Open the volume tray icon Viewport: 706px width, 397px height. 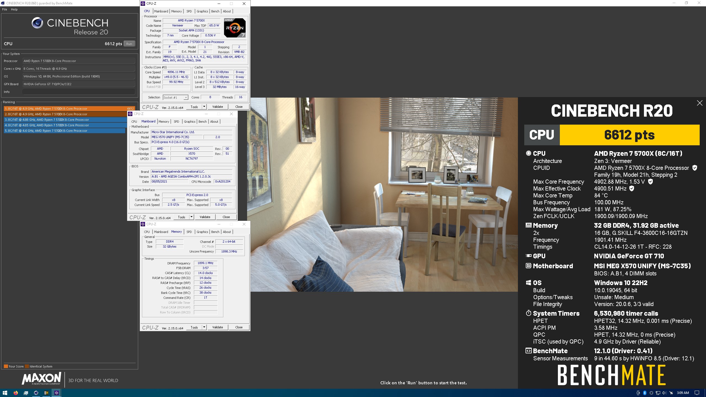point(664,393)
